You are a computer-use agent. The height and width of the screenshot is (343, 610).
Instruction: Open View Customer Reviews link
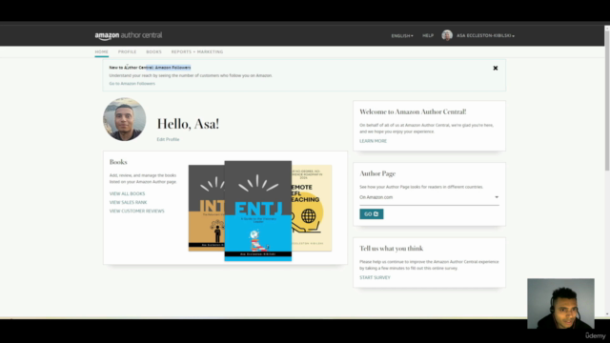click(x=136, y=212)
